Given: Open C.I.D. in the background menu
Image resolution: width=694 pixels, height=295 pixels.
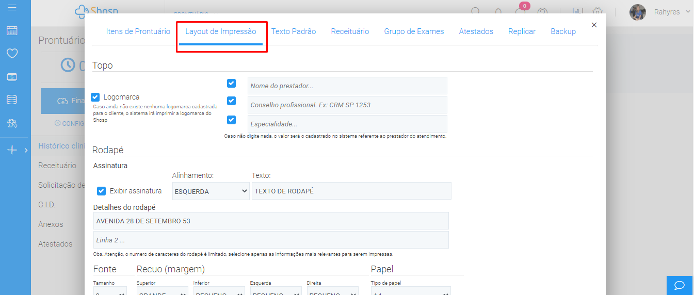Looking at the screenshot, I should tap(46, 205).
